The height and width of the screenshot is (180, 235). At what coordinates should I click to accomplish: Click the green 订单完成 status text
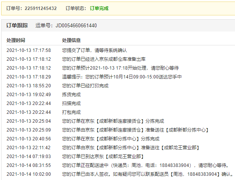[99, 8]
